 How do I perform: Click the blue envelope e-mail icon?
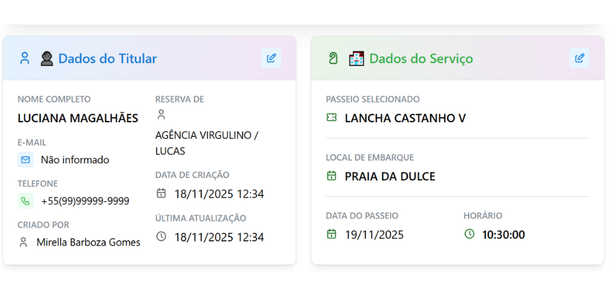click(x=26, y=160)
